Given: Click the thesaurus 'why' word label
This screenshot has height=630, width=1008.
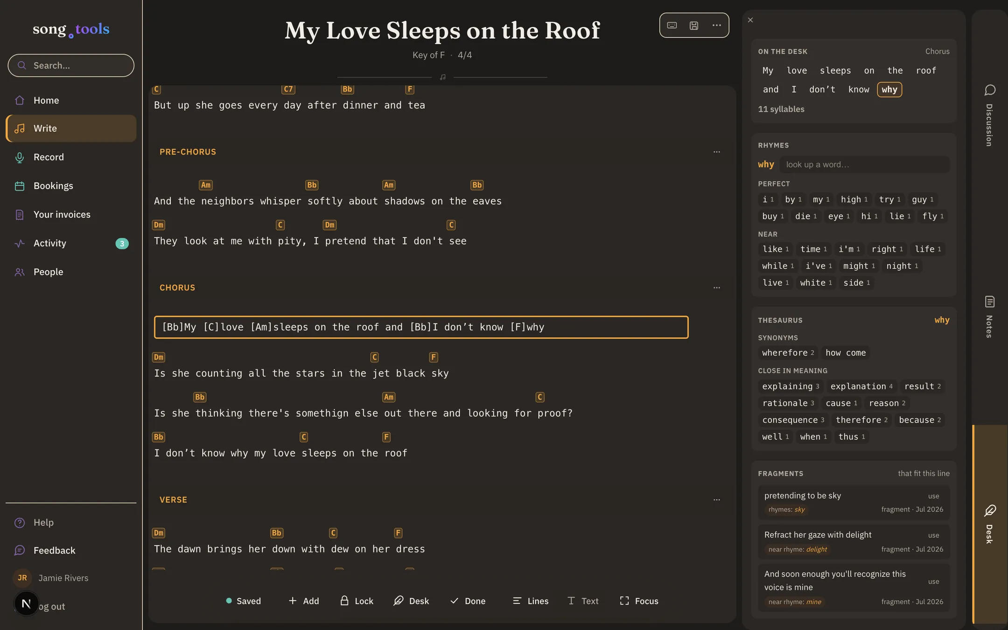Looking at the screenshot, I should pyautogui.click(x=942, y=320).
